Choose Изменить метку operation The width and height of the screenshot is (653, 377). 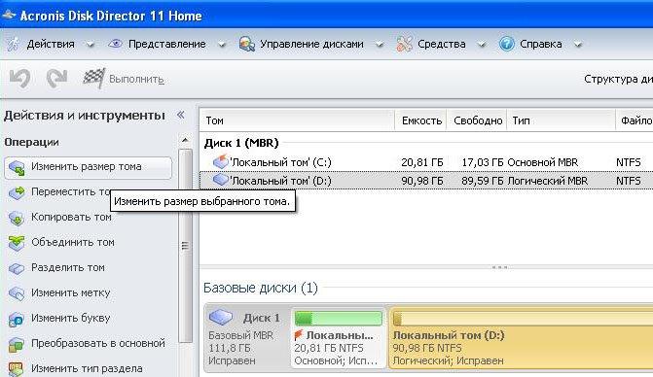[x=70, y=293]
